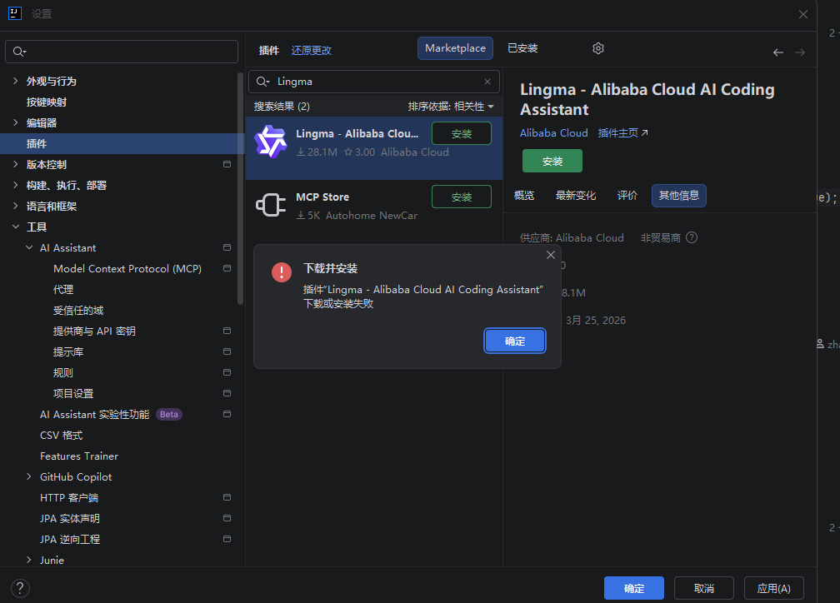
Task: Open the 概览 tab
Action: (x=524, y=196)
